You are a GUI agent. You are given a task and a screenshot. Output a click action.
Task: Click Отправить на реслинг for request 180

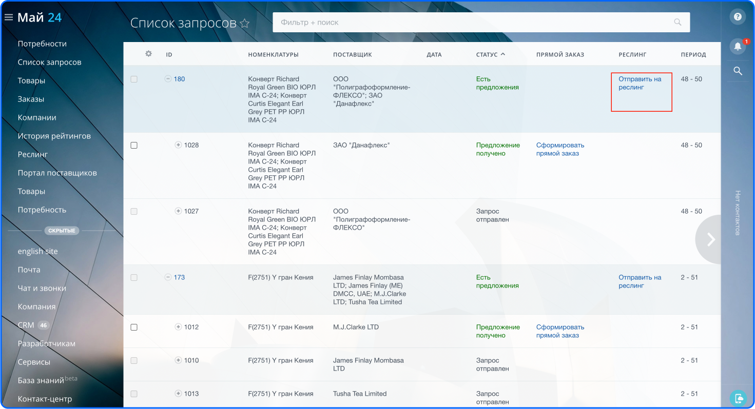coord(640,83)
